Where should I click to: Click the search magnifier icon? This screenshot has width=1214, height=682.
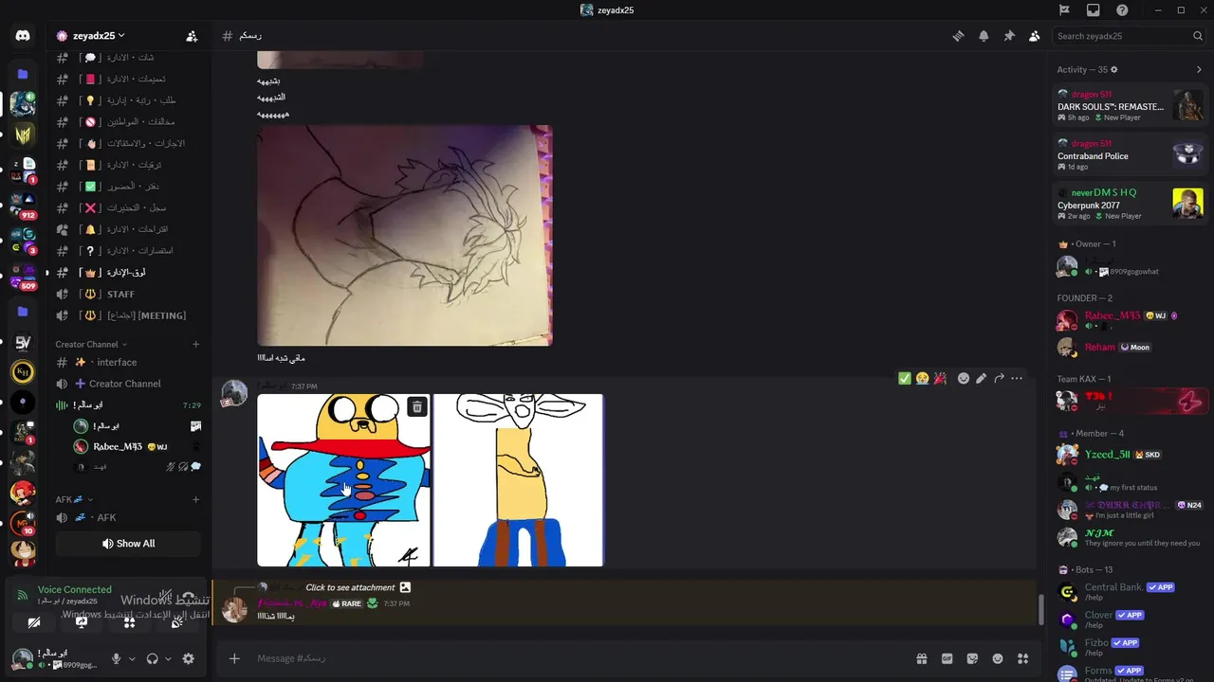point(1198,36)
